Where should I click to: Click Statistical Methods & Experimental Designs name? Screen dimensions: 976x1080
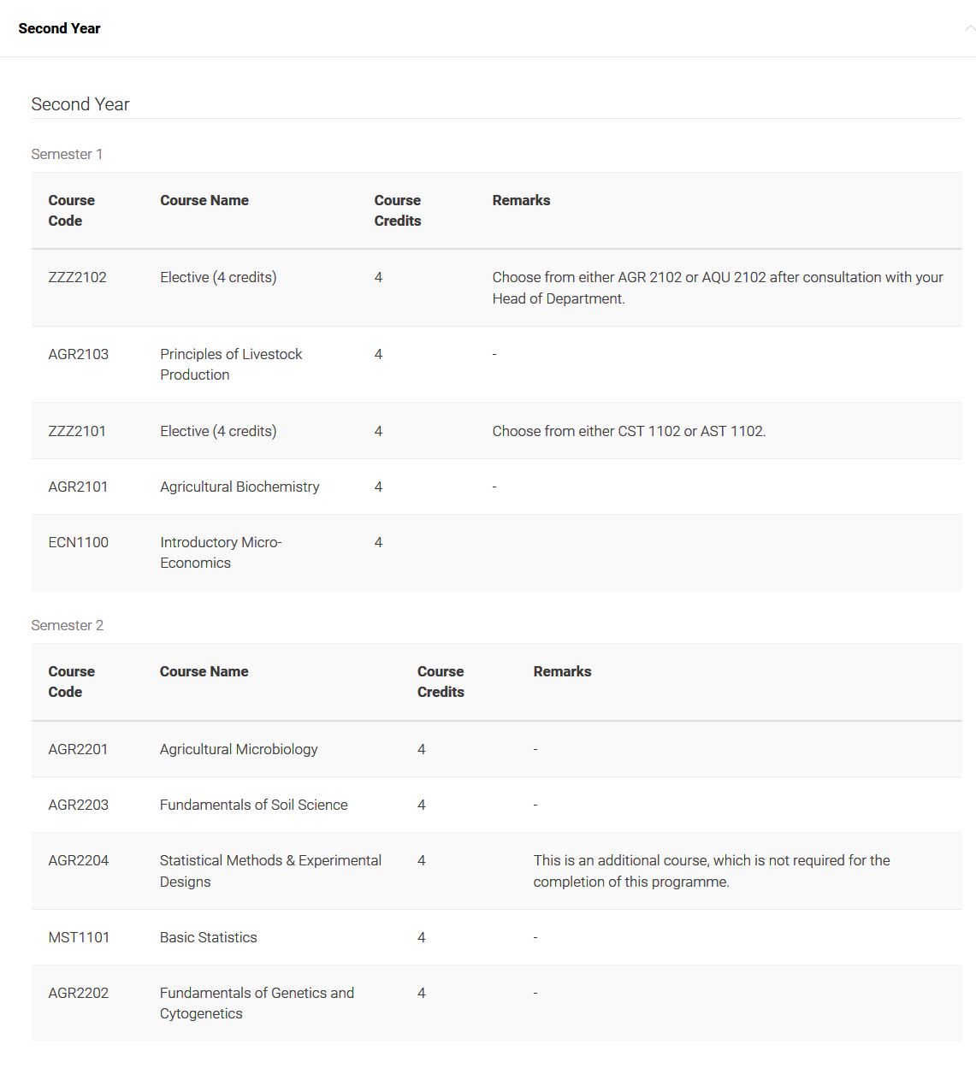click(x=270, y=870)
